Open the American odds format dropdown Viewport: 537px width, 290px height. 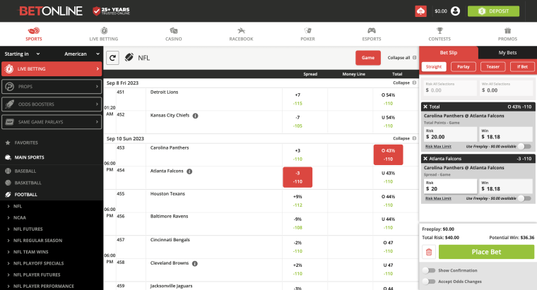[82, 54]
